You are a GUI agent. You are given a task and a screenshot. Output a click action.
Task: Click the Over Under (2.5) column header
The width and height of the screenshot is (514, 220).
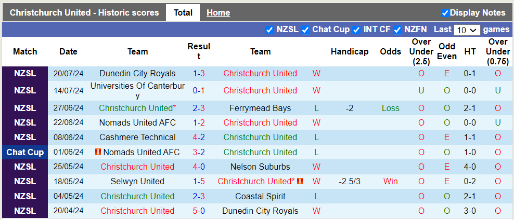click(421, 52)
